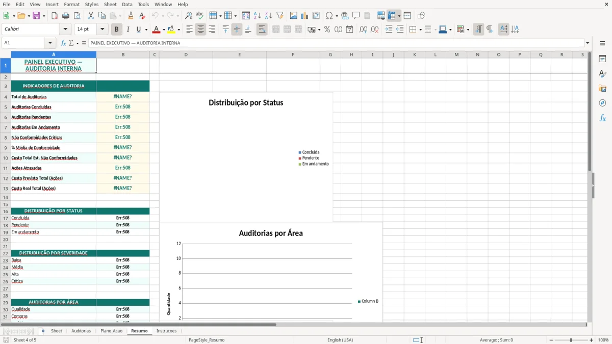Viewport: 612px width, 344px height.
Task: Open the Sheet menu
Action: [110, 4]
